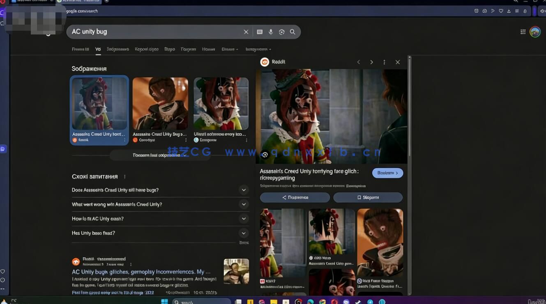Open the AC Unity bugs, glitches Reddit result
Screen dimensions: 546x304
pos(141,272)
